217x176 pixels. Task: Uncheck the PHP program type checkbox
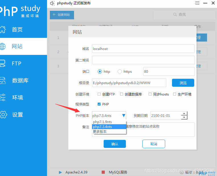(x=99, y=104)
